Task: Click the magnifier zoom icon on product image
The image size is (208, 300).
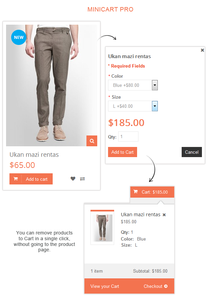Action: tap(92, 141)
